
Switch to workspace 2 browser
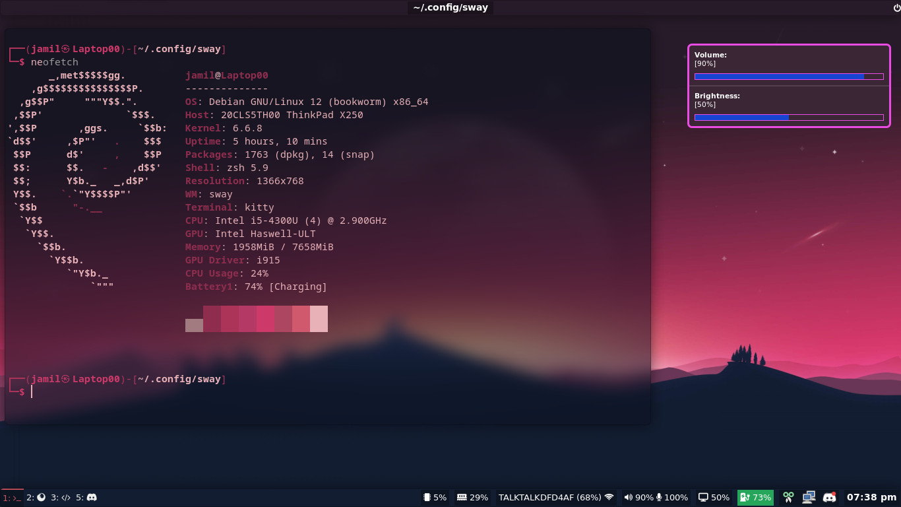pos(36,498)
